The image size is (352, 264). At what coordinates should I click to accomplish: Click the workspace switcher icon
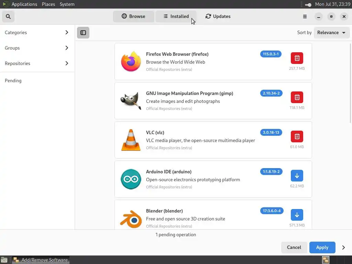coord(326,260)
